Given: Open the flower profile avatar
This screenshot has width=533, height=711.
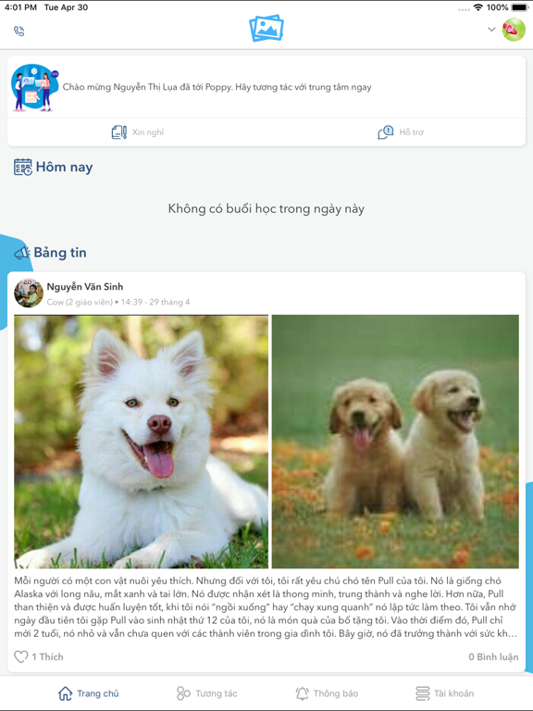Looking at the screenshot, I should click(514, 30).
